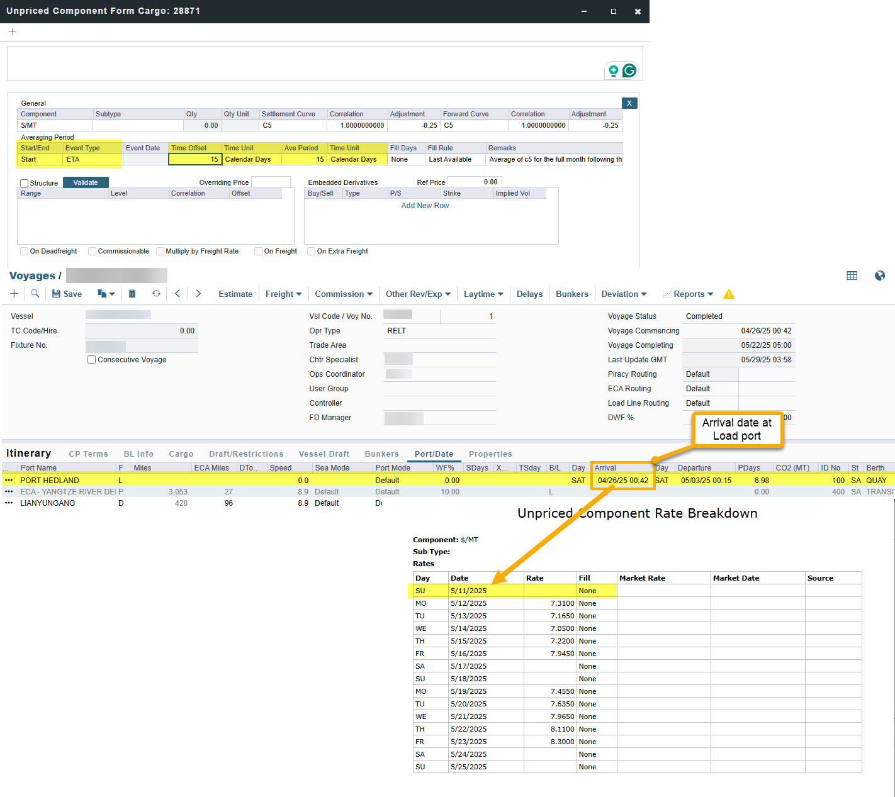
Task: Click the plus icon below the title bar
Action: (12, 32)
